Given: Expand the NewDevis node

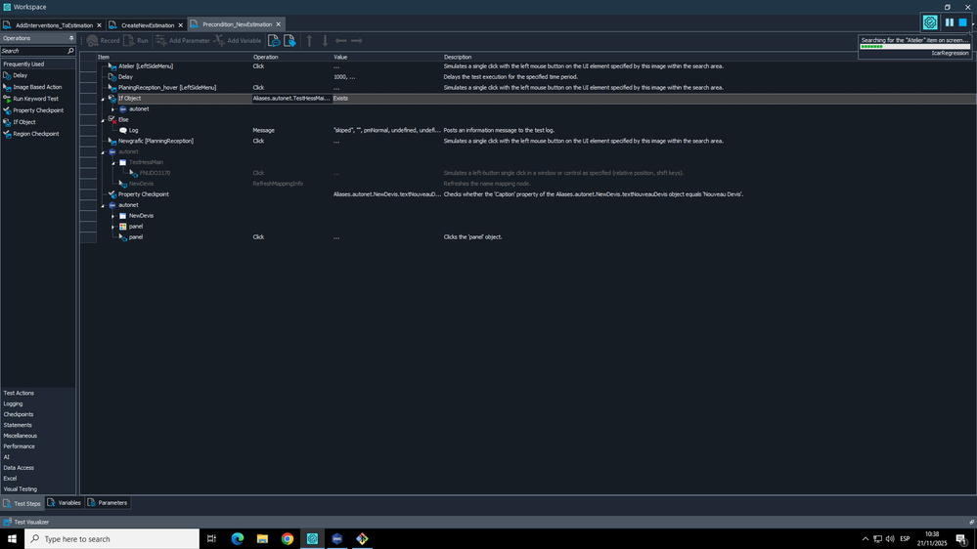Looking at the screenshot, I should [x=113, y=216].
